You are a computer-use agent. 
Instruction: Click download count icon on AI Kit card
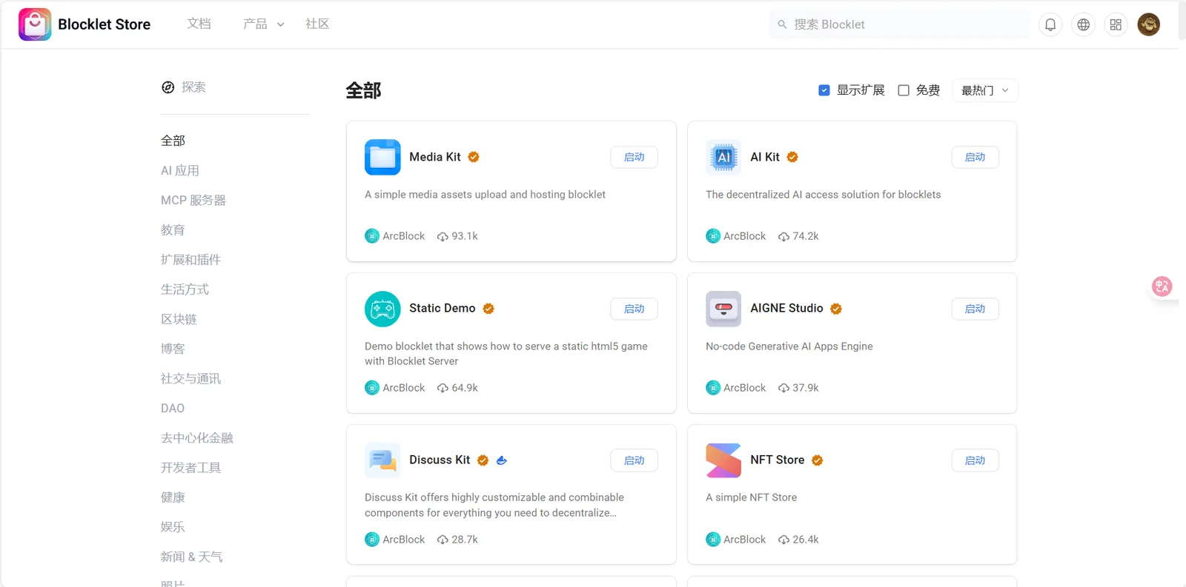[x=784, y=237]
